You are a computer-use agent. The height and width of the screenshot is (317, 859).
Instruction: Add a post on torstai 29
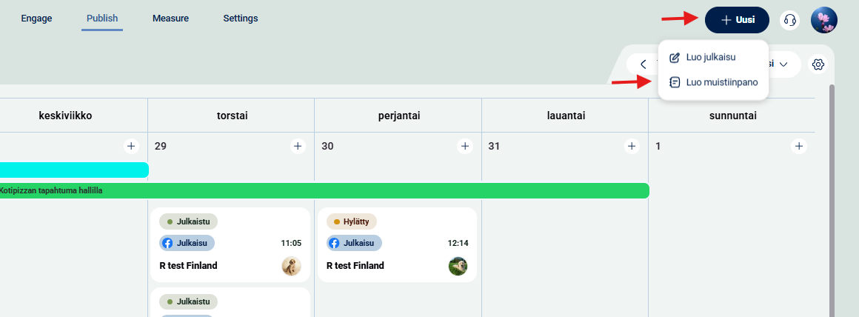[x=298, y=147]
